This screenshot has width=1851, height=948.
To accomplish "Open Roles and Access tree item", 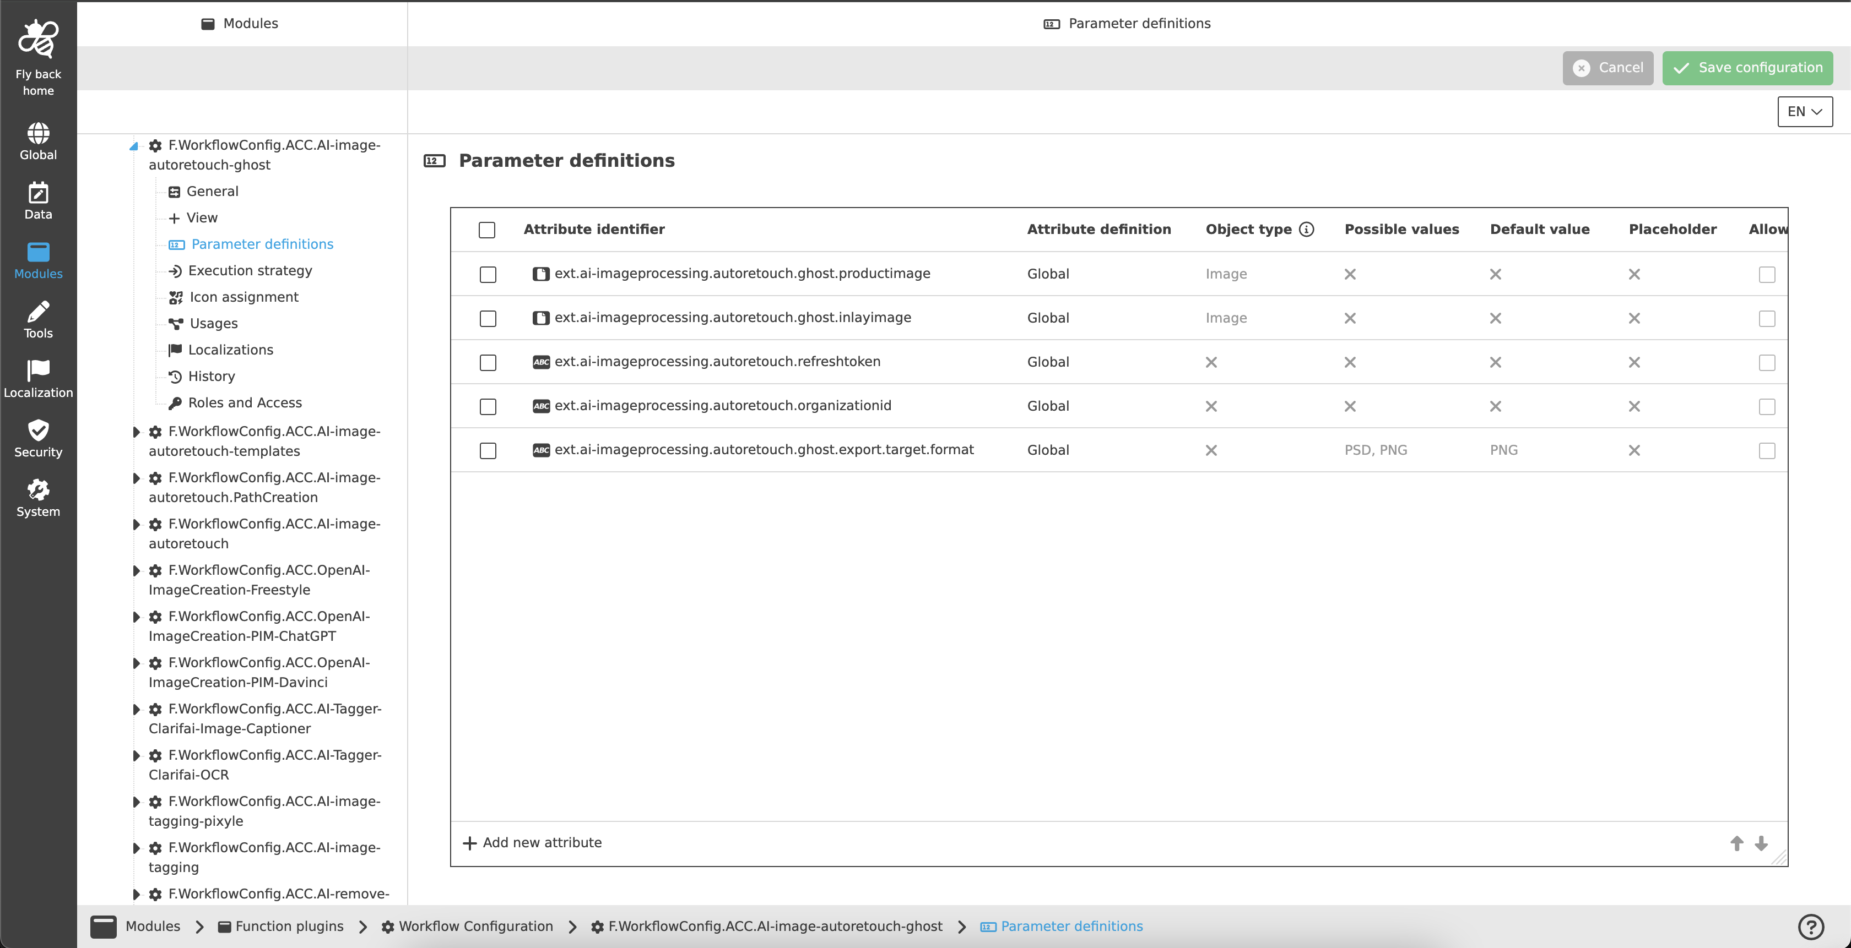I will (244, 403).
